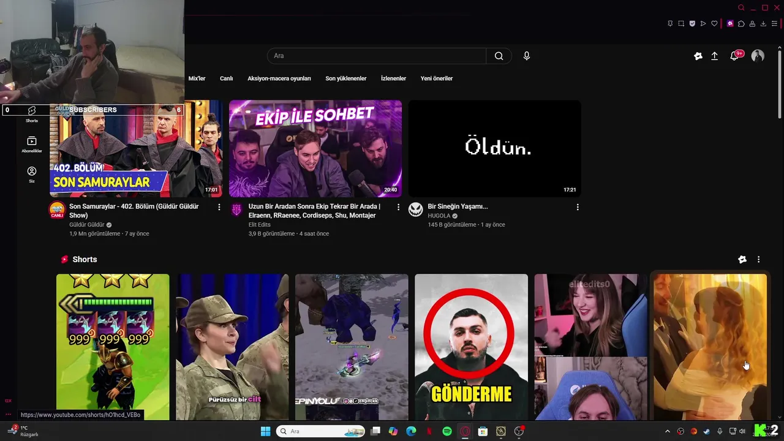Click the Opera pin icon in toolbar

pos(670,24)
